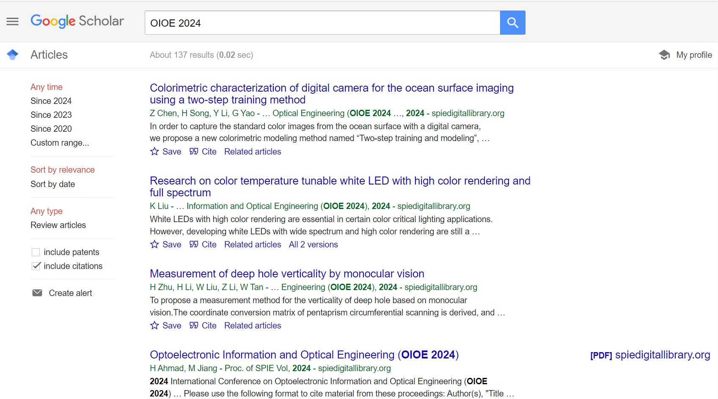
Task: Open the Colorimetric characterization of digital camera article
Action: 332,94
